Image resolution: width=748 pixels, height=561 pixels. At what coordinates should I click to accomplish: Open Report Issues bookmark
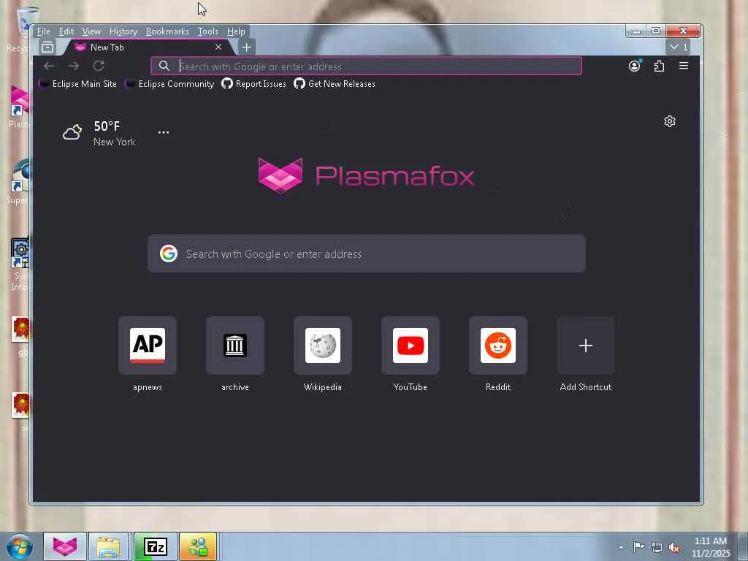click(253, 84)
